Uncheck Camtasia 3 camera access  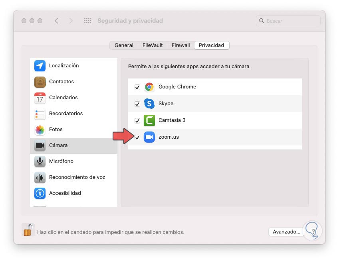(137, 120)
